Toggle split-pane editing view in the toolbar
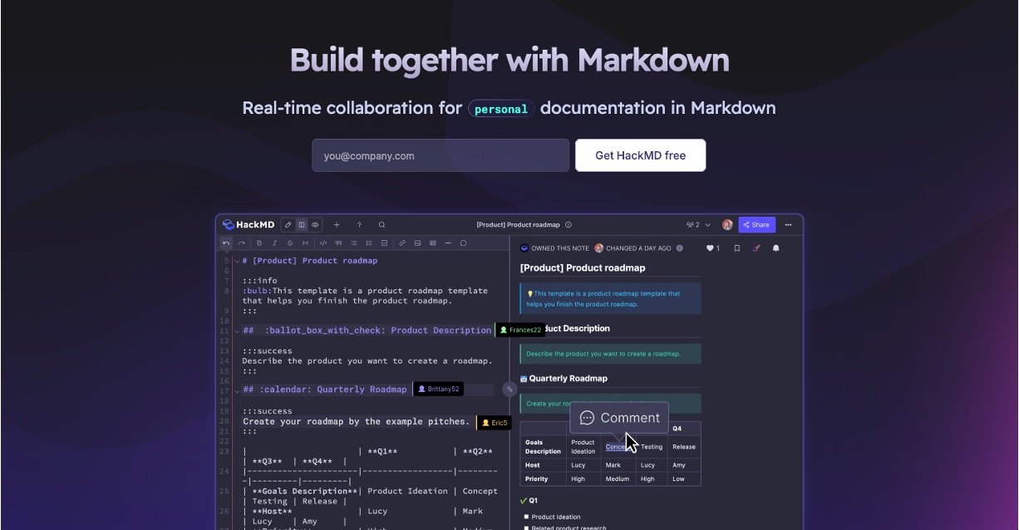 [302, 224]
